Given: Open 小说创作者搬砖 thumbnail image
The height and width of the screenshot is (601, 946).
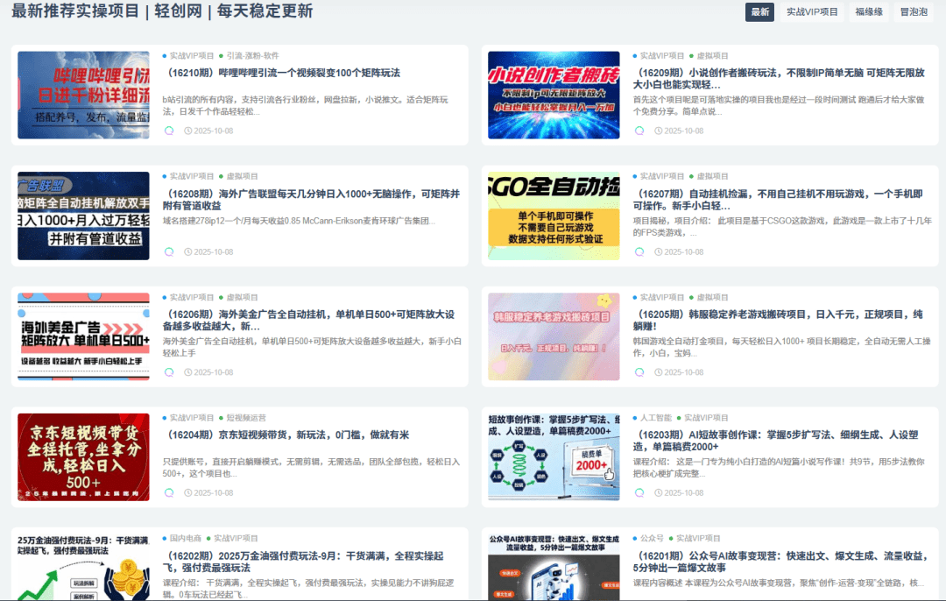Looking at the screenshot, I should click(554, 95).
